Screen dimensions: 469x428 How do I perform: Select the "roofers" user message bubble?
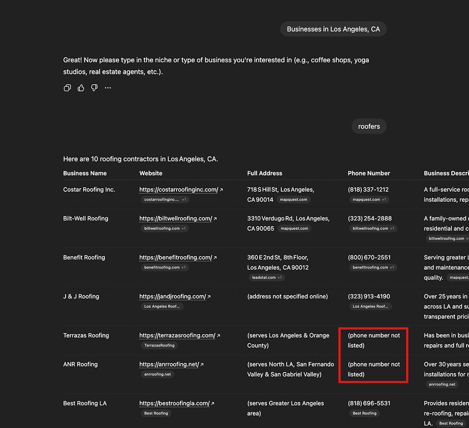368,127
